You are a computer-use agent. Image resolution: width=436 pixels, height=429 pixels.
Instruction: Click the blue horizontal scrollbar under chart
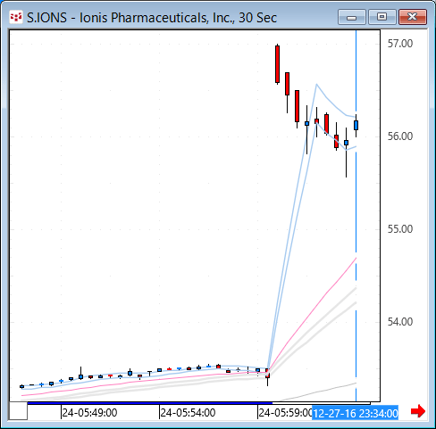150,403
